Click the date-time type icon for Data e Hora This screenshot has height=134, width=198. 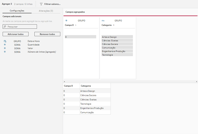5,41
